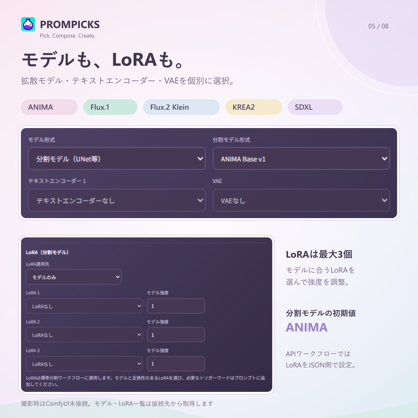Click the Pick. Compose. Create. tagline

click(x=68, y=36)
